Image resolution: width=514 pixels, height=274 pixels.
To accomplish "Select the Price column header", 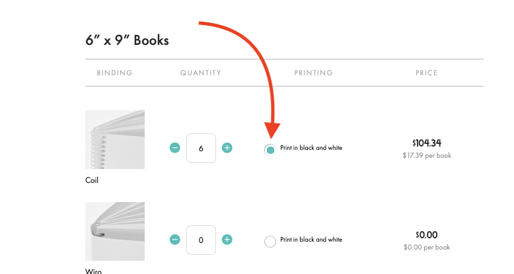I will [426, 73].
